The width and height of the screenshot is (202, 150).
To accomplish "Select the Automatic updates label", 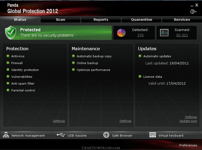I will point(157,56).
